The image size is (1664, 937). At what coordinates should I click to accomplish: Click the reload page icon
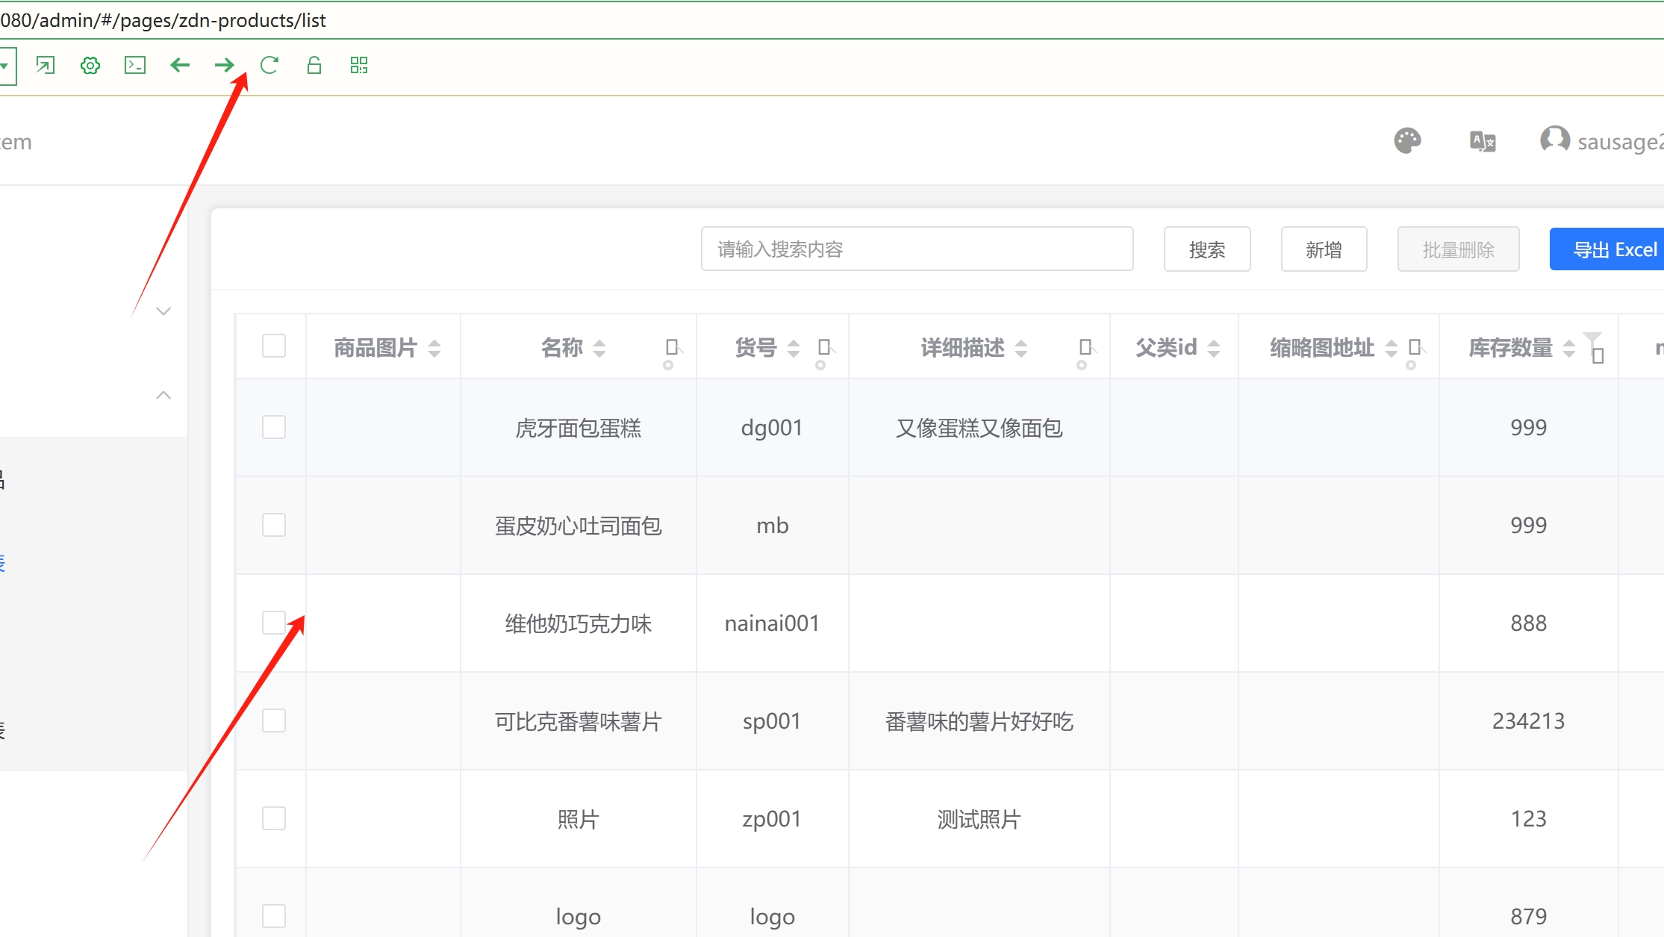coord(269,66)
